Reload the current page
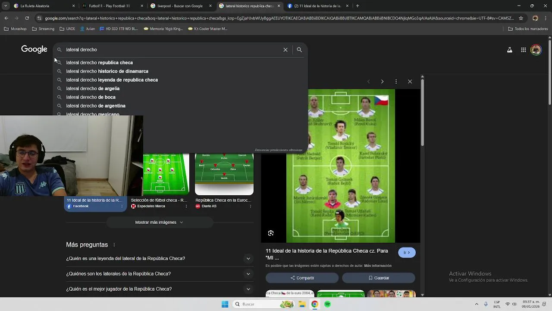 pos(27,18)
